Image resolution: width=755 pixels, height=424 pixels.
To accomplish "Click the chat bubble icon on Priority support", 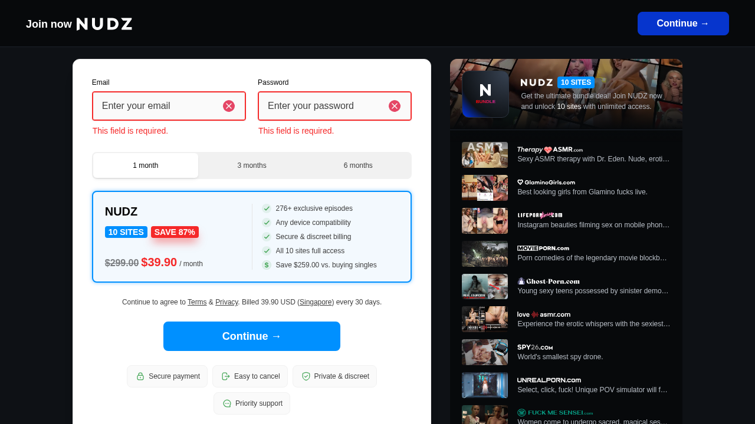I will (x=227, y=403).
